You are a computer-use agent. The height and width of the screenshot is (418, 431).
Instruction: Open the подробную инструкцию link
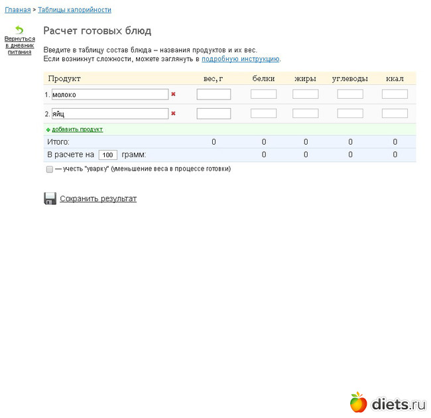[x=240, y=59]
